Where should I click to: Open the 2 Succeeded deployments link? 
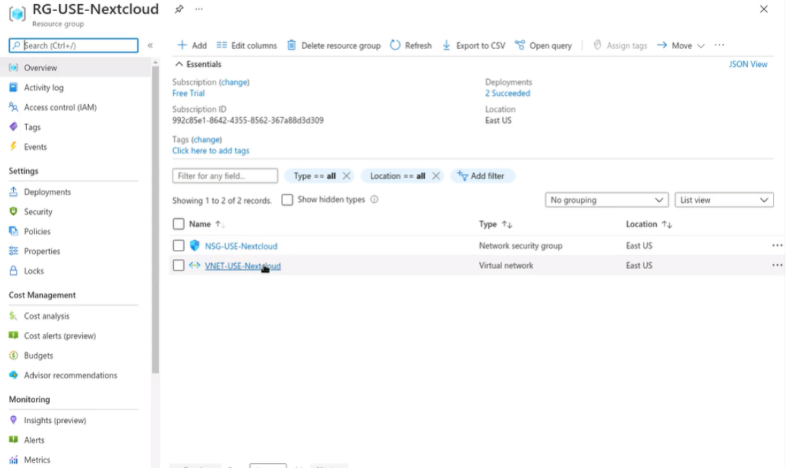pos(507,93)
